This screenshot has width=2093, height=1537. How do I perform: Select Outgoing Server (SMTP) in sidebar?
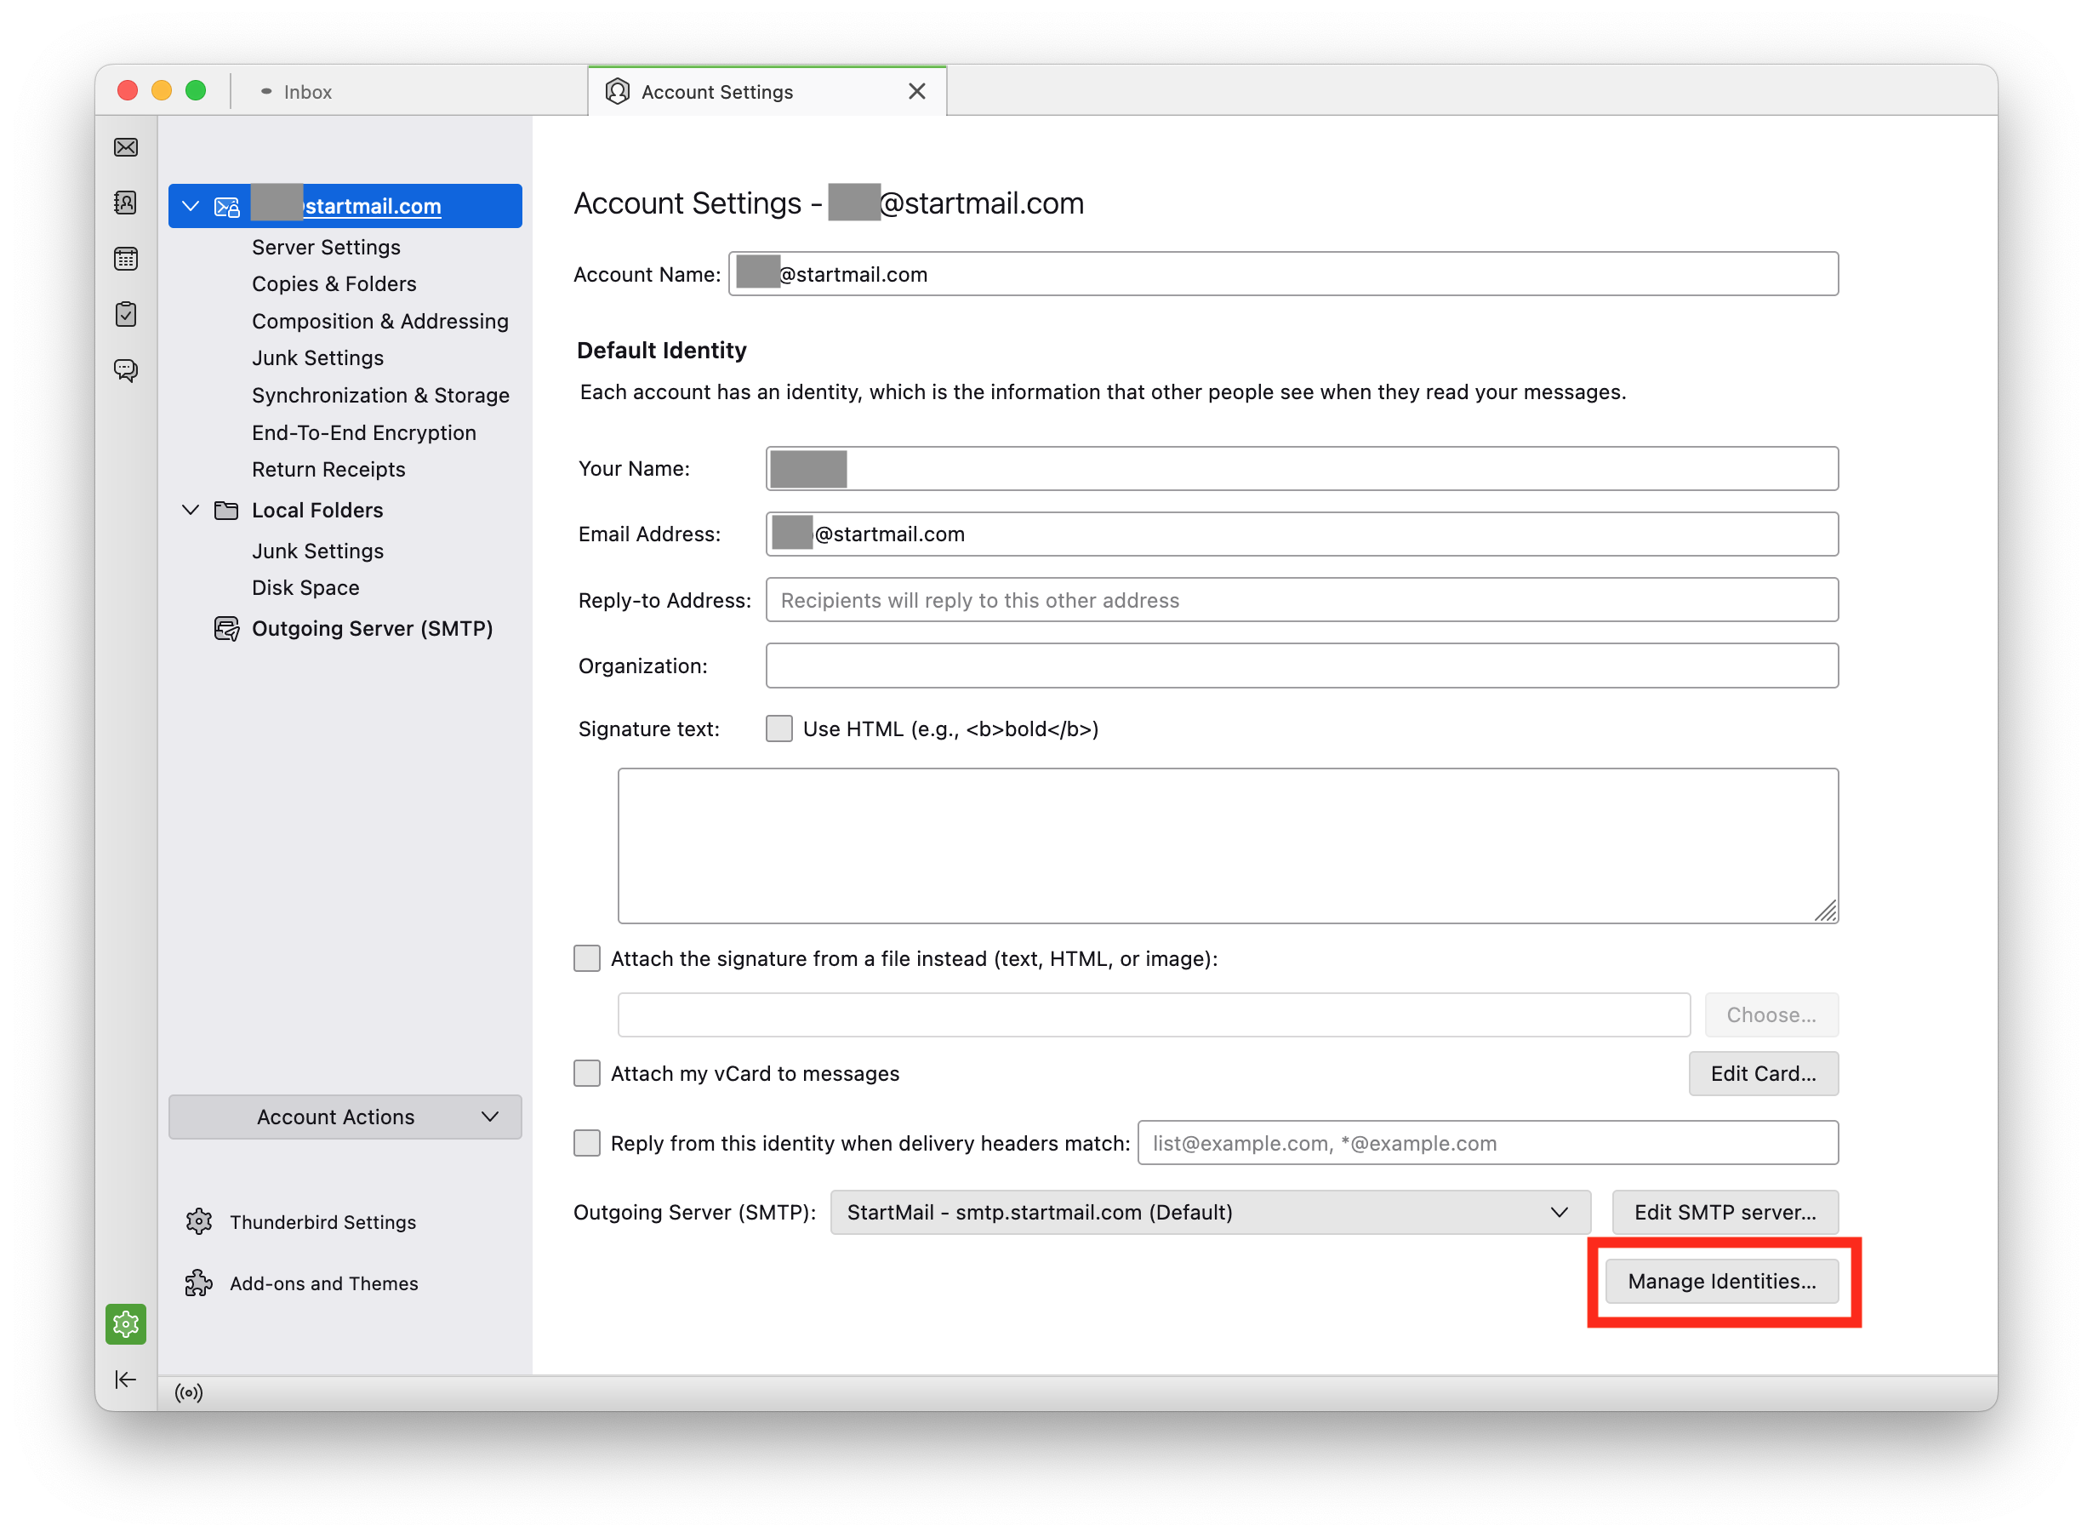click(x=372, y=629)
